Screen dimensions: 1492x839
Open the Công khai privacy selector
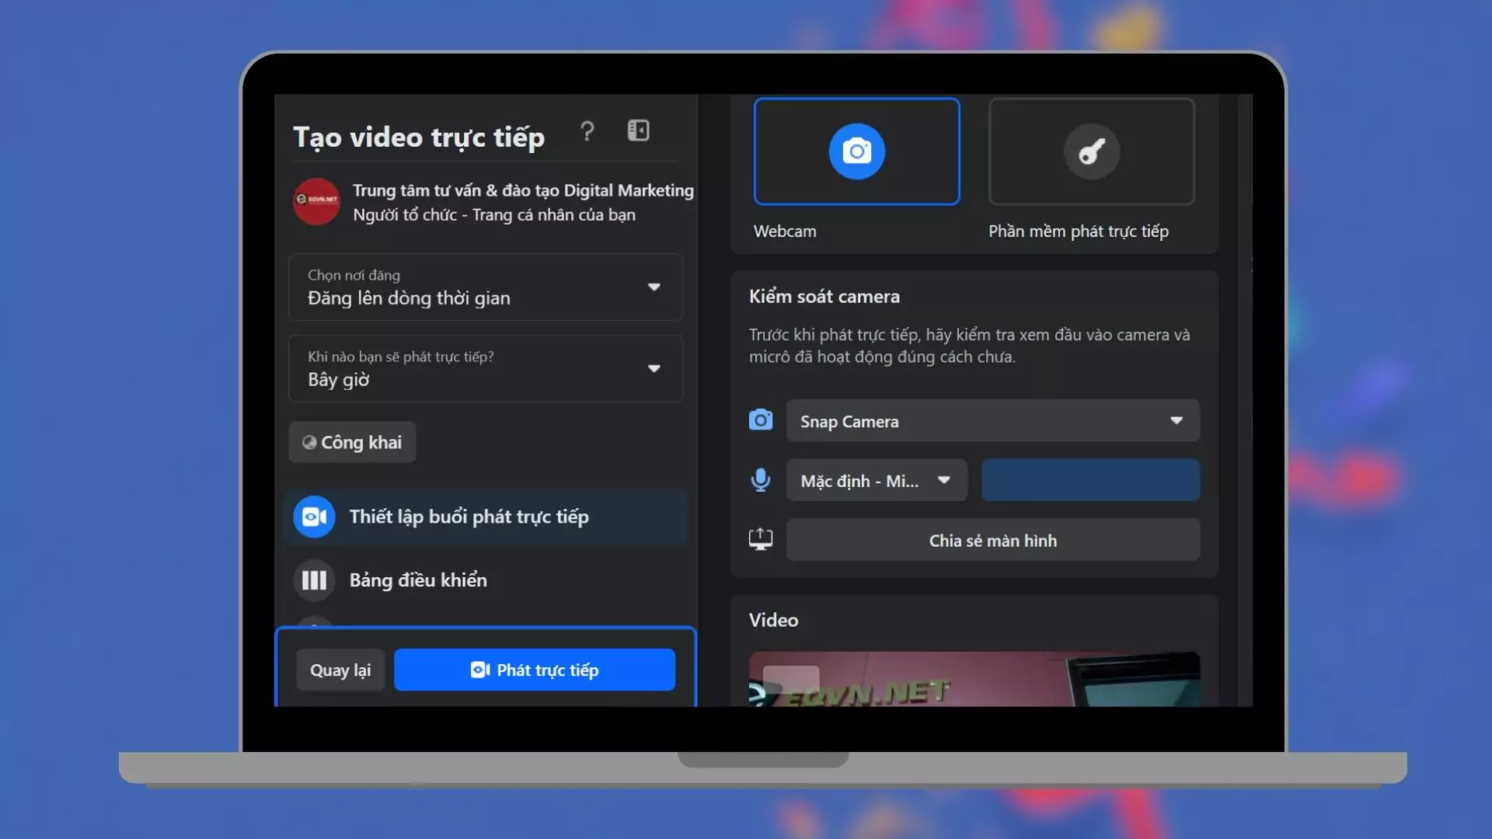[x=352, y=442]
